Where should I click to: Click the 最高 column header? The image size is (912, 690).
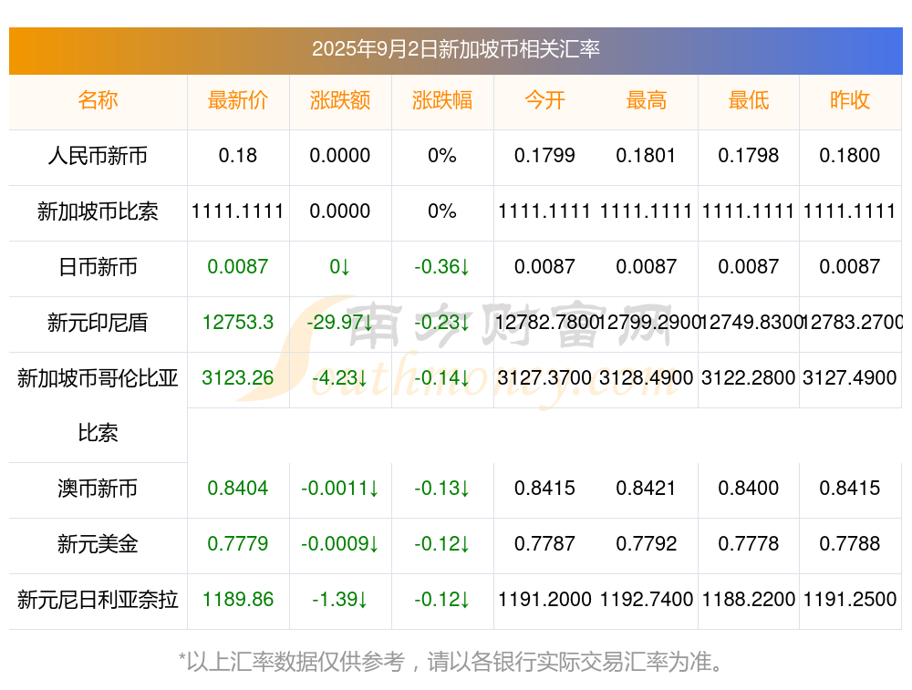click(647, 100)
